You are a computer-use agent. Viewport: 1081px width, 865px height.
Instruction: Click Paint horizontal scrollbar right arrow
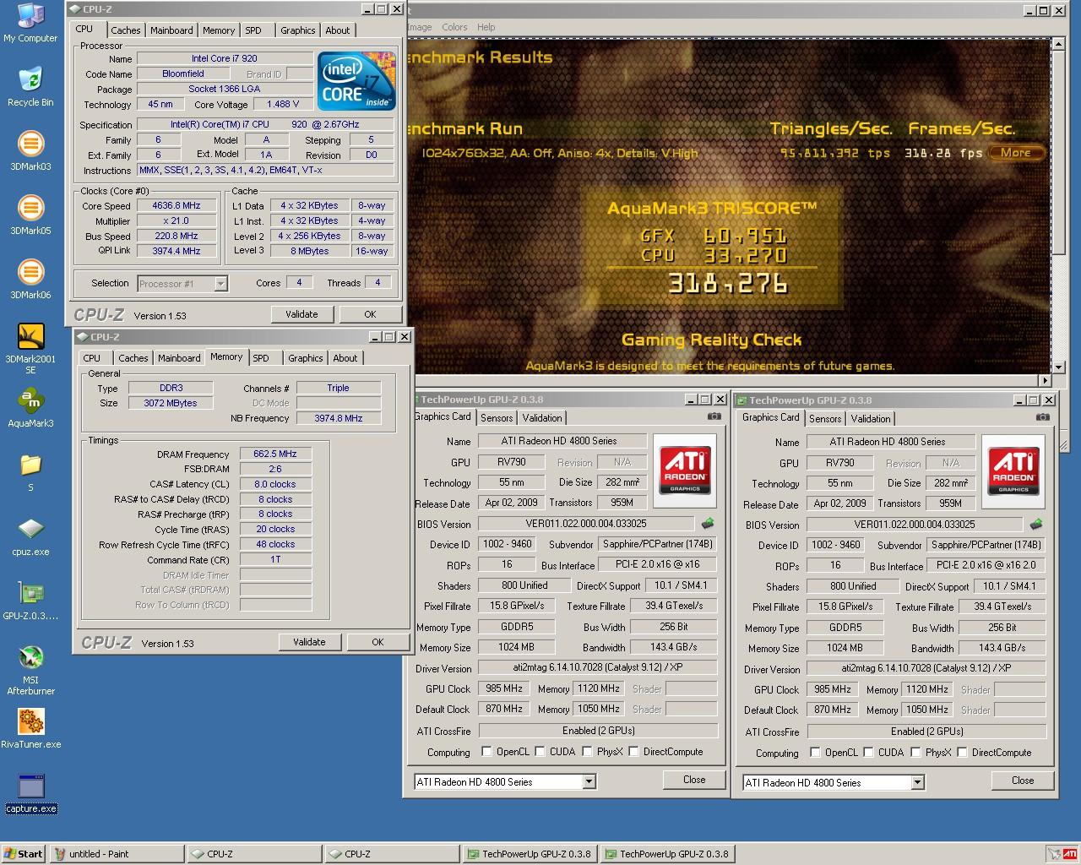(x=1045, y=380)
